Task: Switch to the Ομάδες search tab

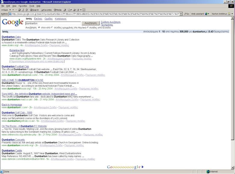Action: (48, 19)
